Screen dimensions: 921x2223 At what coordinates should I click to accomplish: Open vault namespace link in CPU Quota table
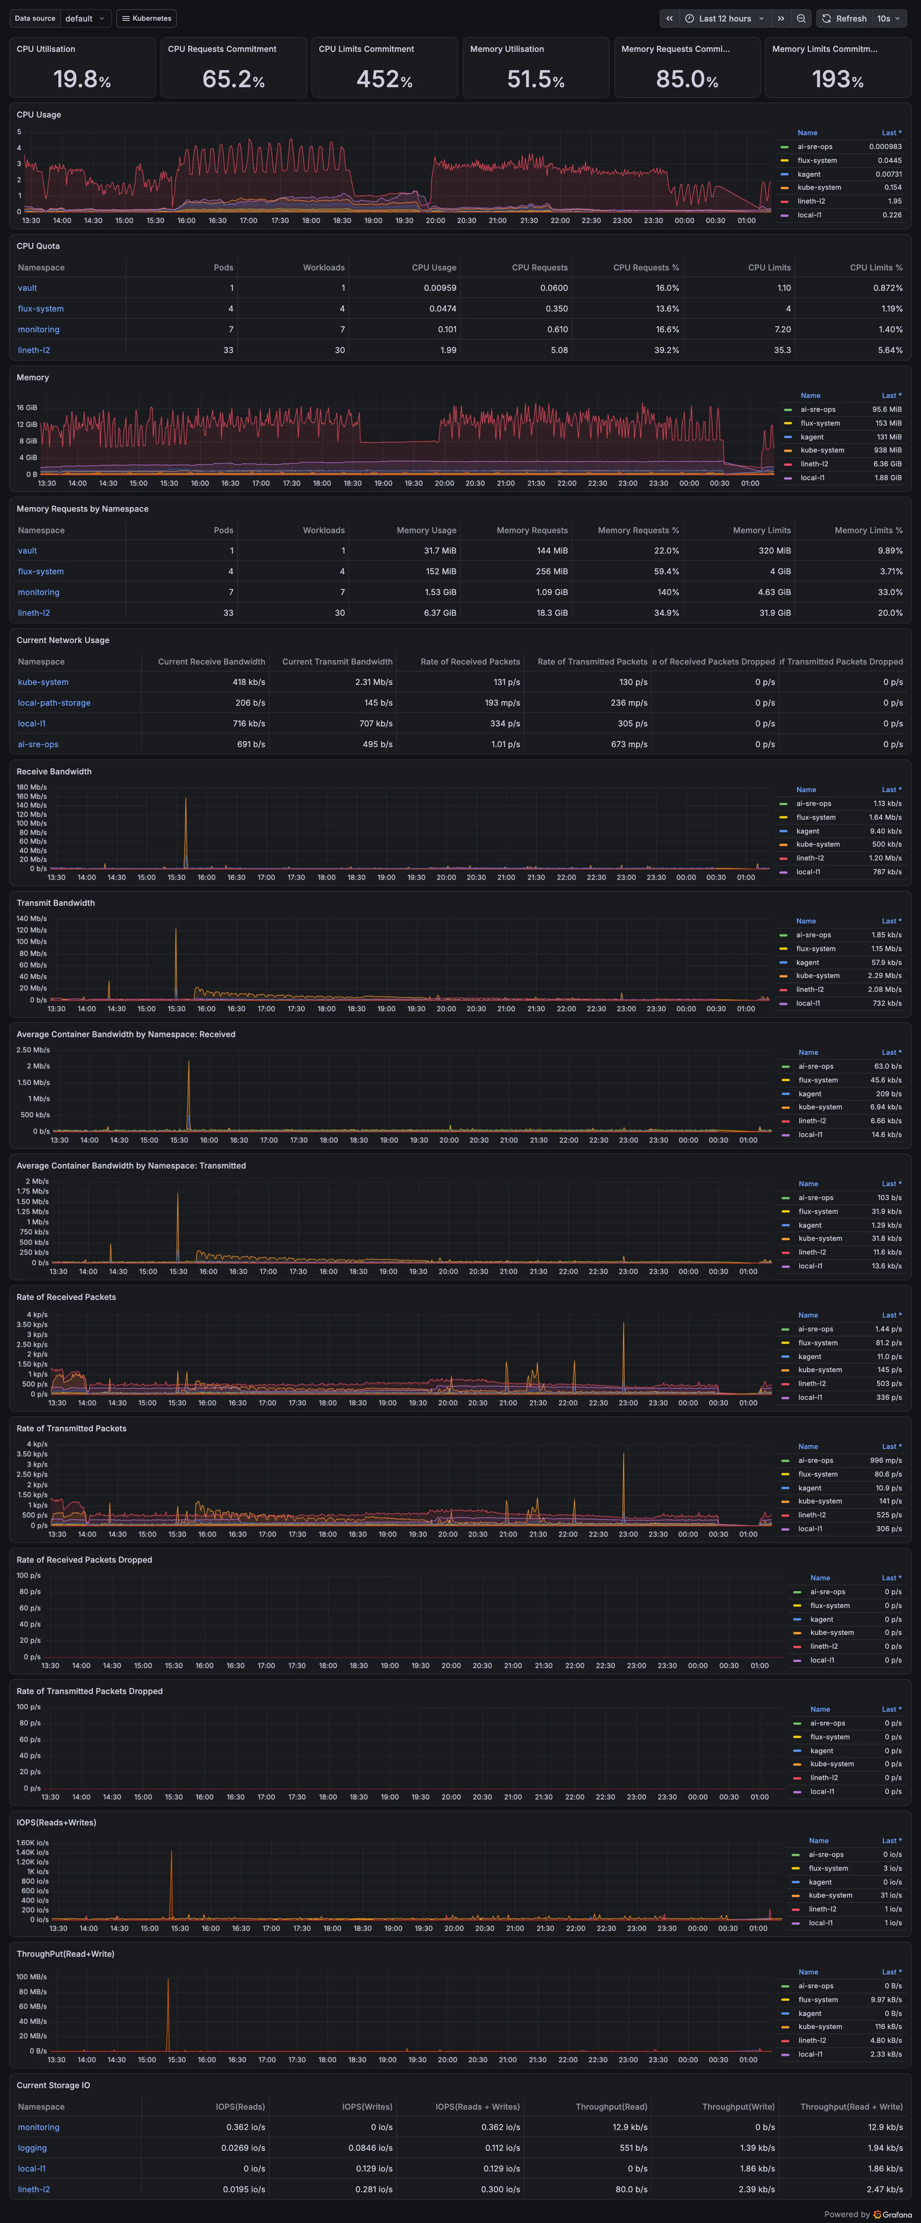(28, 288)
